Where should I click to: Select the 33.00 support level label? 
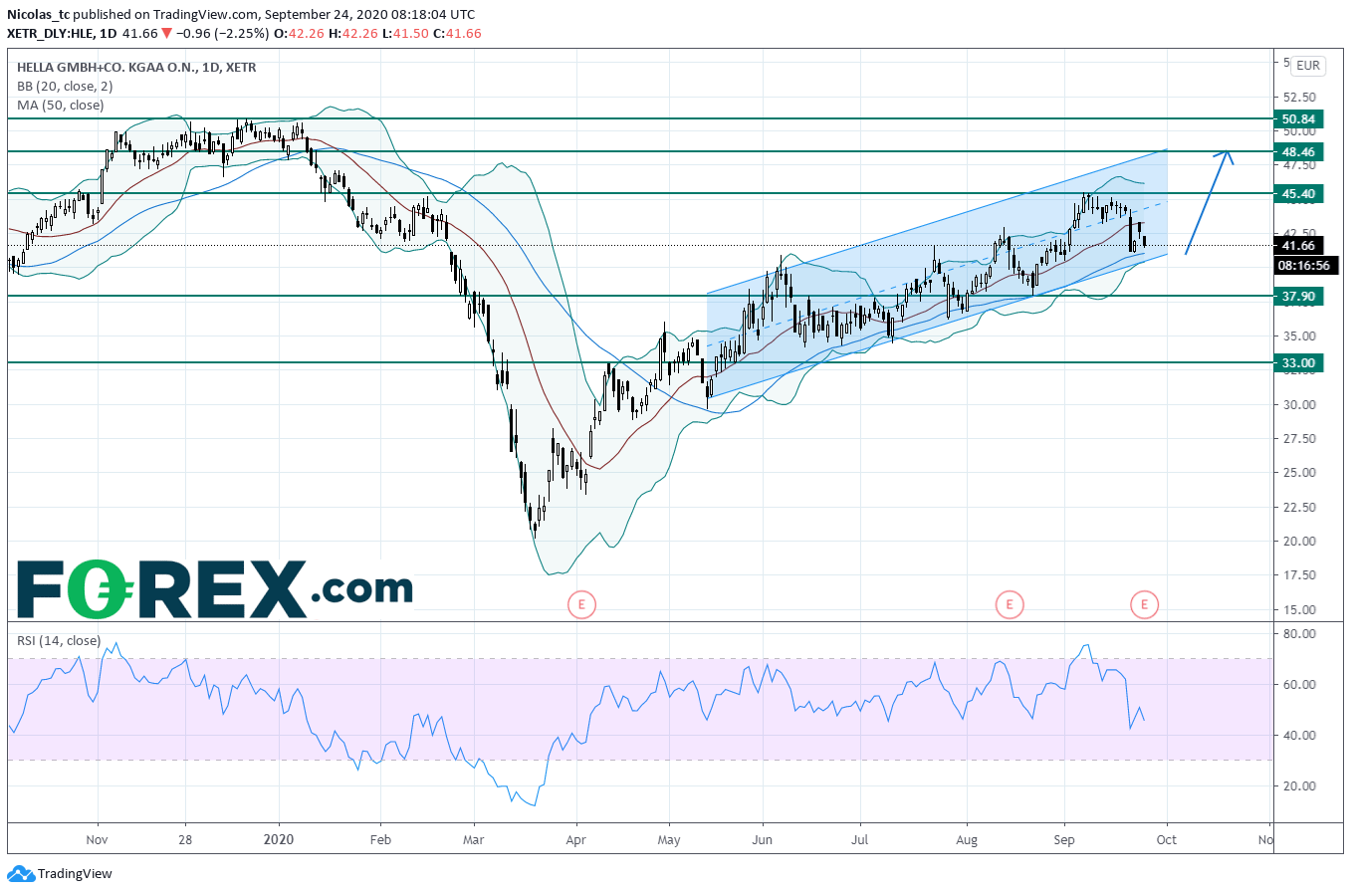click(x=1298, y=363)
